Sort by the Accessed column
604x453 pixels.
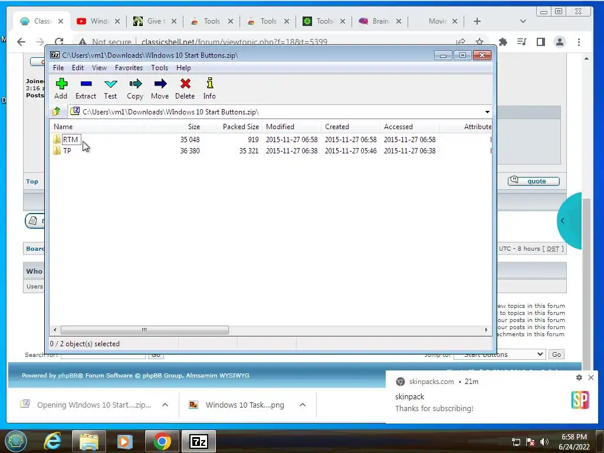[409, 127]
